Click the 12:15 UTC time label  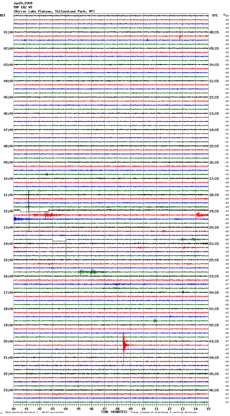click(214, 97)
